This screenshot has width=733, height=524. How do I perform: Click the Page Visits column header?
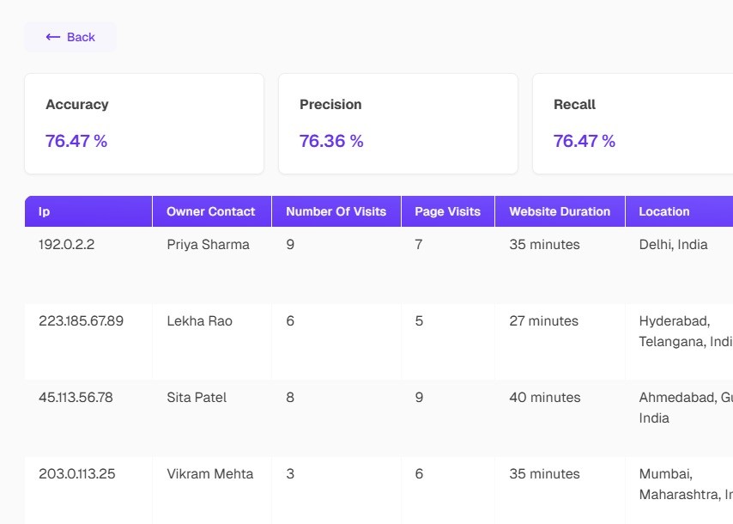(448, 211)
